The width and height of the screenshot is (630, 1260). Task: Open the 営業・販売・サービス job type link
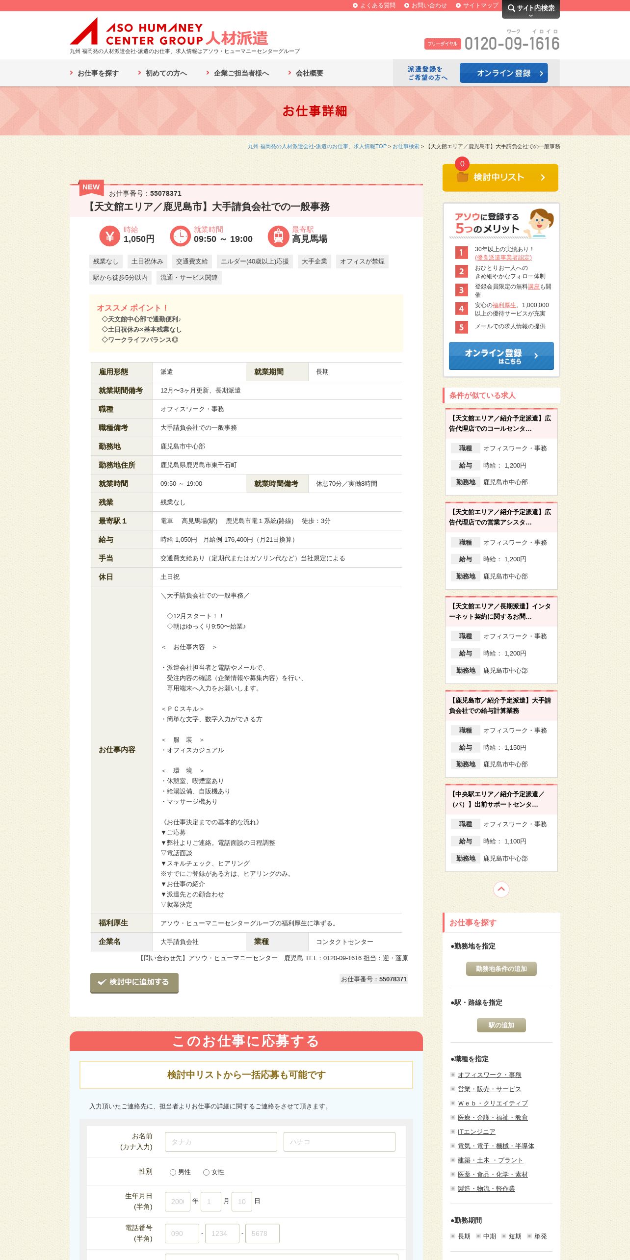click(x=489, y=1089)
